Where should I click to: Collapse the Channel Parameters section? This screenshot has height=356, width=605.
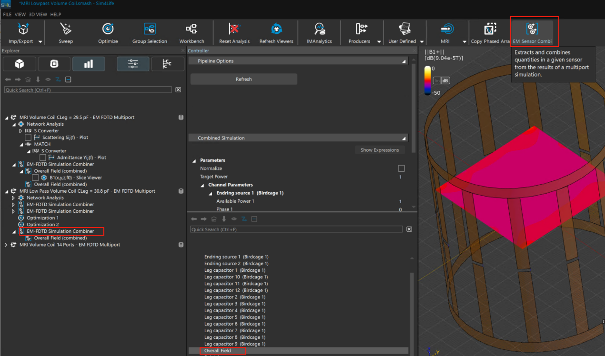[x=202, y=185]
